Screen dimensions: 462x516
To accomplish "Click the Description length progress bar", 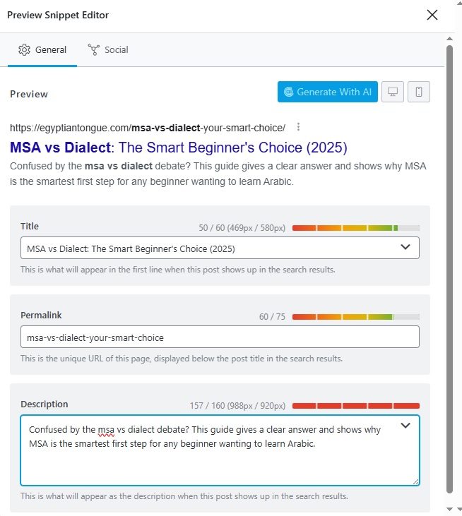I will click(x=355, y=406).
